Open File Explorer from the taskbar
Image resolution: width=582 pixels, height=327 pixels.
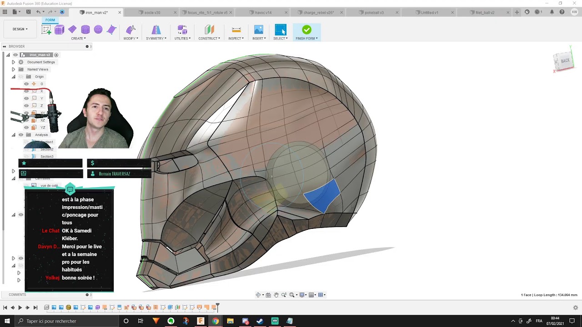230,321
